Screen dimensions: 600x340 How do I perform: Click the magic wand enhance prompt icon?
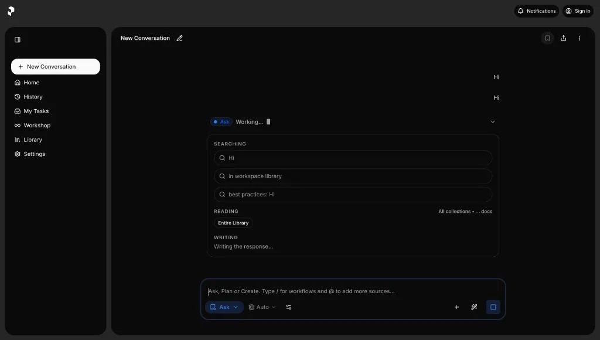[474, 307]
